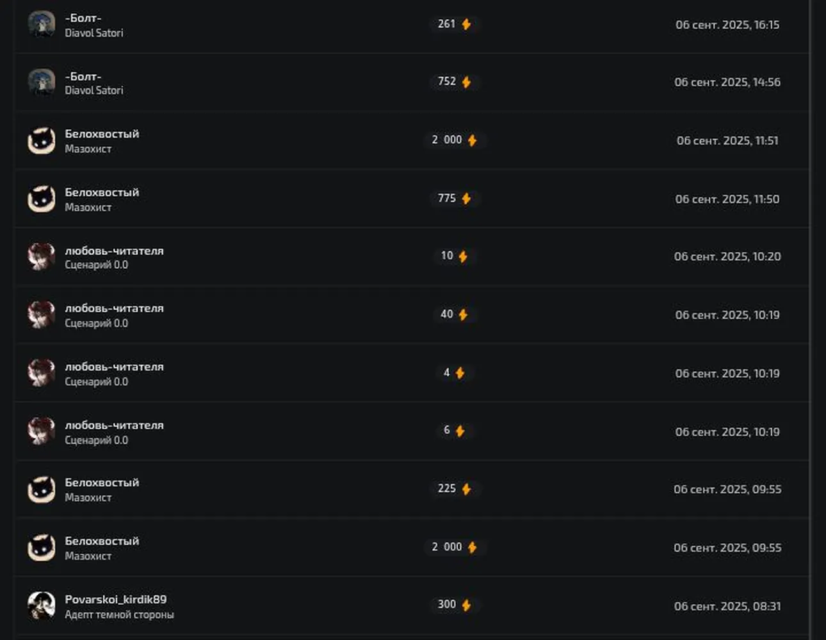This screenshot has height=640, width=826.
Task: Open Povarskoi_kirdik89 avatar picture
Action: click(x=42, y=605)
